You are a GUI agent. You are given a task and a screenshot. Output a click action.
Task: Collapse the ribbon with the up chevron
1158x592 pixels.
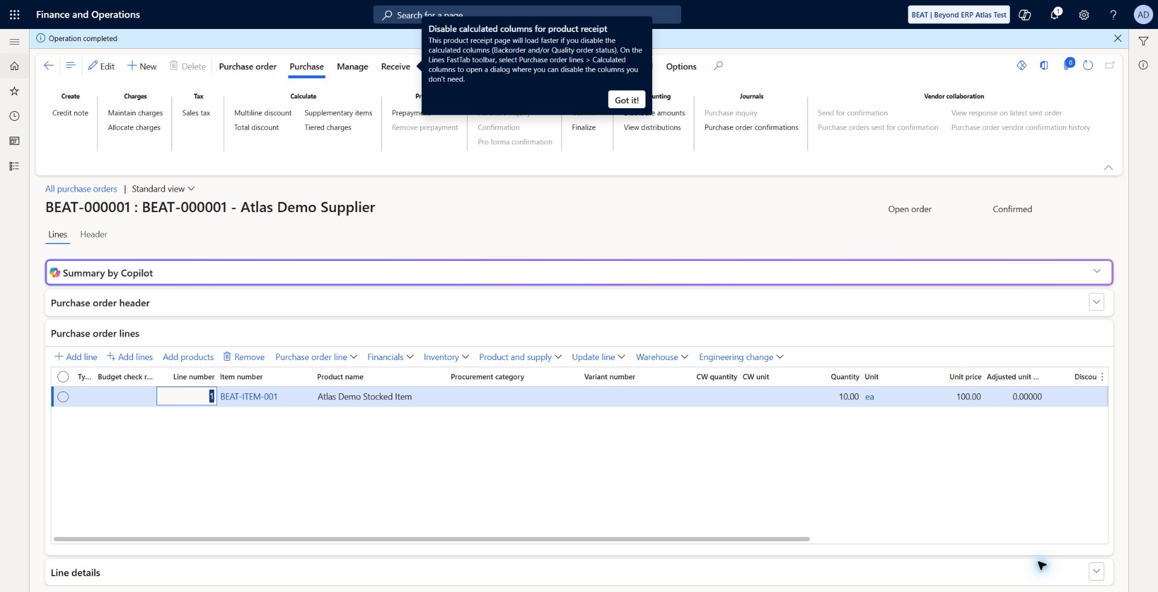tap(1108, 167)
